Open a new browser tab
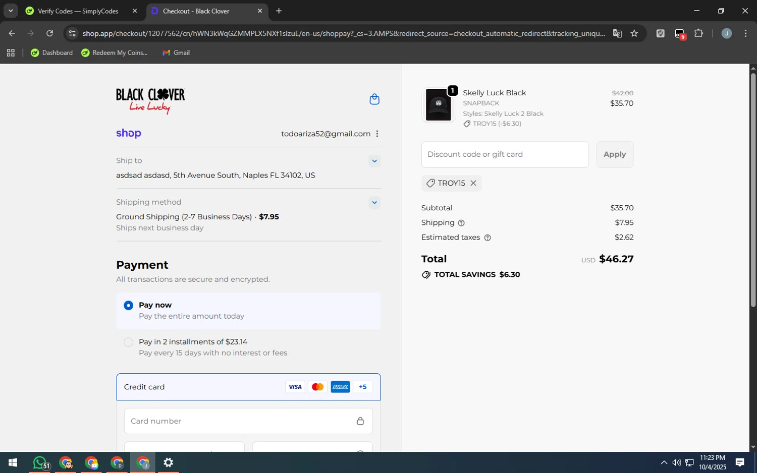The width and height of the screenshot is (757, 473). [279, 11]
